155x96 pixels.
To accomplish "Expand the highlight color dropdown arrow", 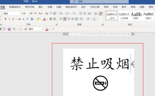I will point(41,19).
